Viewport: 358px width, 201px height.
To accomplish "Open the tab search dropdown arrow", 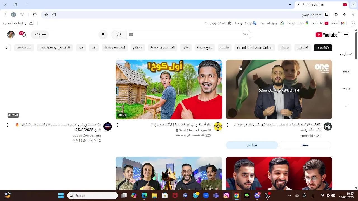I will [x=353, y=5].
